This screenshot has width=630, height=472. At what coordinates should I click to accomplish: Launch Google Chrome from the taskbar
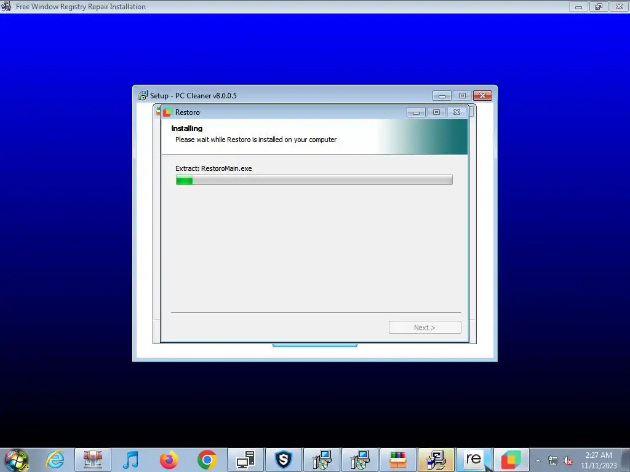tap(207, 460)
